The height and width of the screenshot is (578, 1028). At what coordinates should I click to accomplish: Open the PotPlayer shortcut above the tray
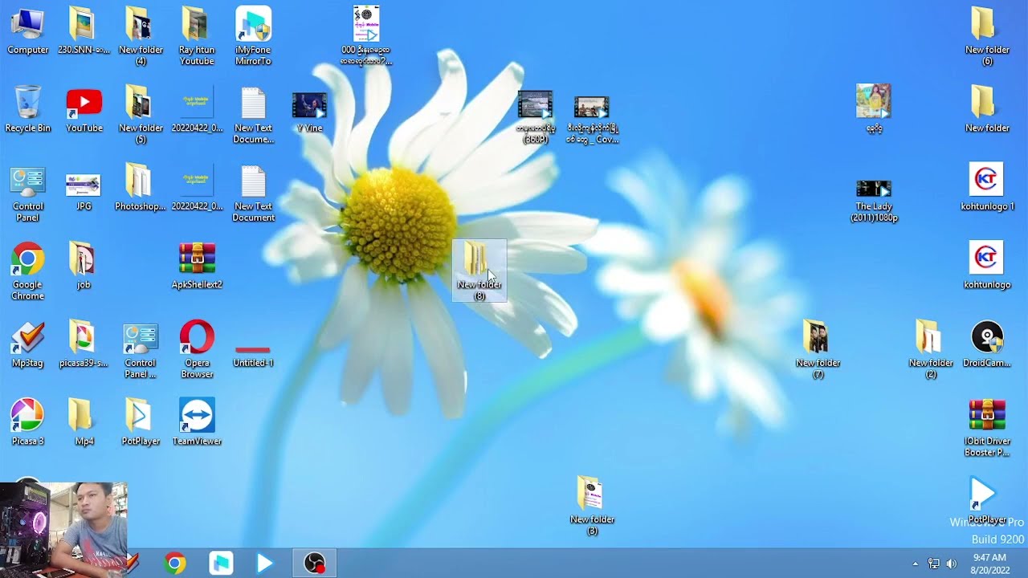click(x=986, y=500)
